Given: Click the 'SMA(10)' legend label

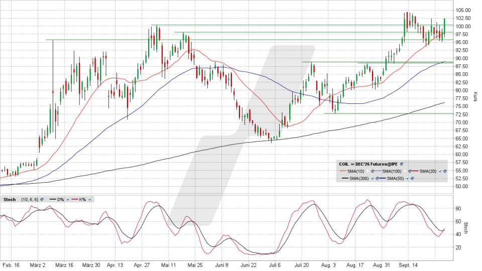Looking at the screenshot, I should [x=355, y=171].
